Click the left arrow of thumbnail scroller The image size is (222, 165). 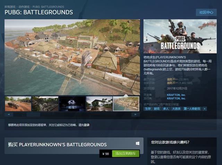coord(9,114)
